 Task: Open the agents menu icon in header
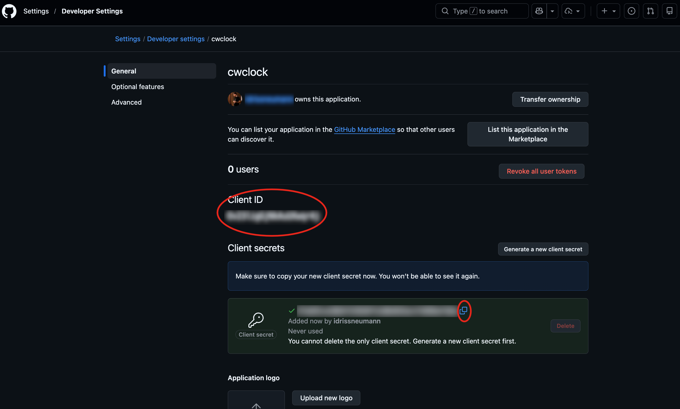(x=573, y=11)
